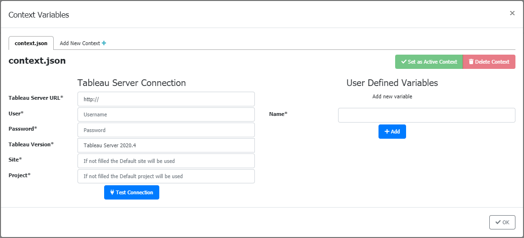Click the Site field for the default site

166,161
